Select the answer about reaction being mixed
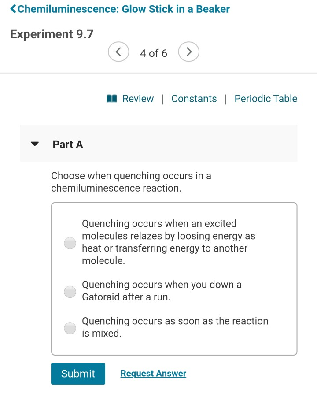Viewport: 317px width, 393px height. [x=70, y=328]
